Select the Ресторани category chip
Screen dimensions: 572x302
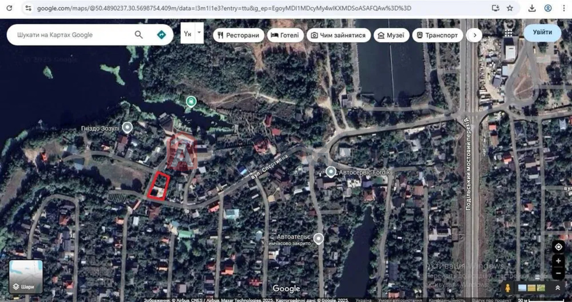click(x=239, y=35)
